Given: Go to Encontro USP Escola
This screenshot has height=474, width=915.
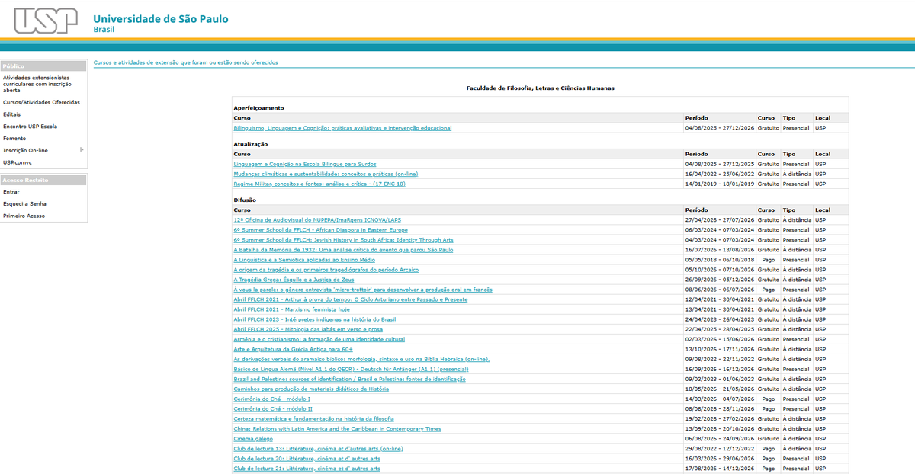Looking at the screenshot, I should pyautogui.click(x=30, y=127).
